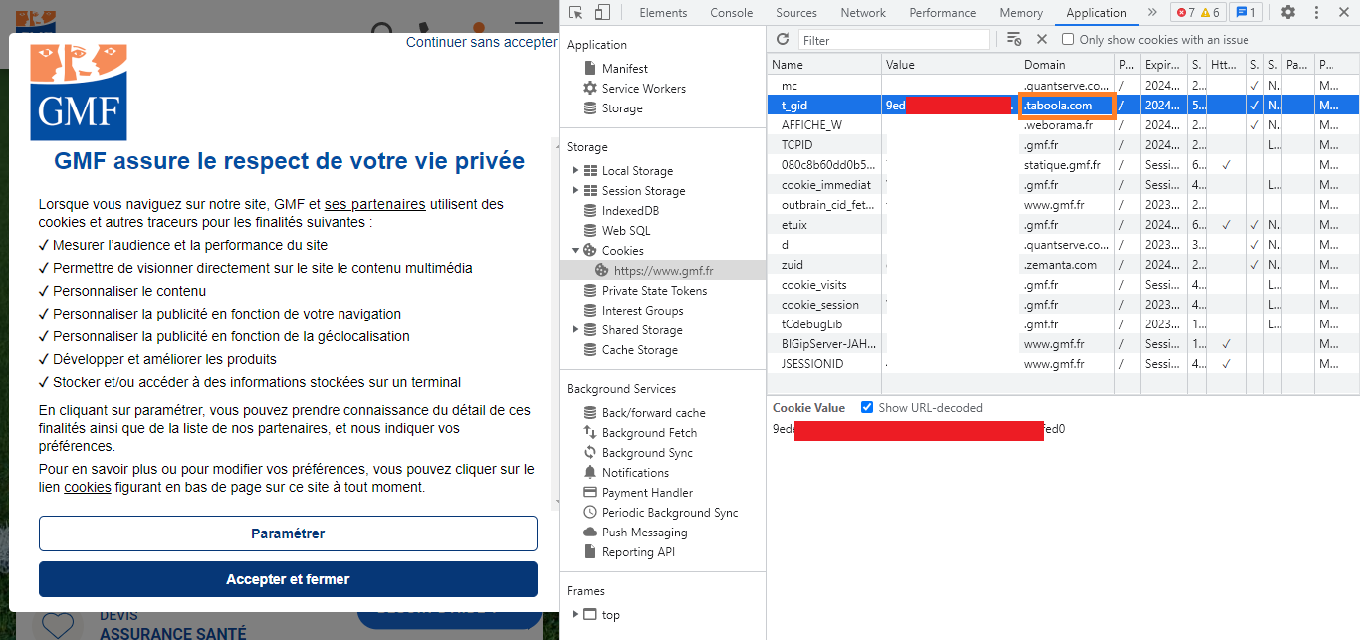Click the Background Fetch arrows icon
This screenshot has height=640, width=1360.
[590, 433]
